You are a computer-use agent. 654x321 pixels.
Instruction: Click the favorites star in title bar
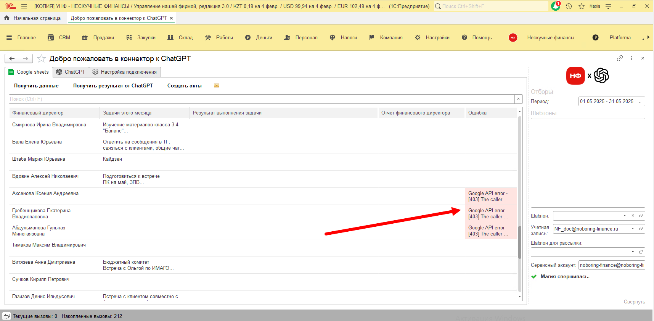click(x=582, y=6)
